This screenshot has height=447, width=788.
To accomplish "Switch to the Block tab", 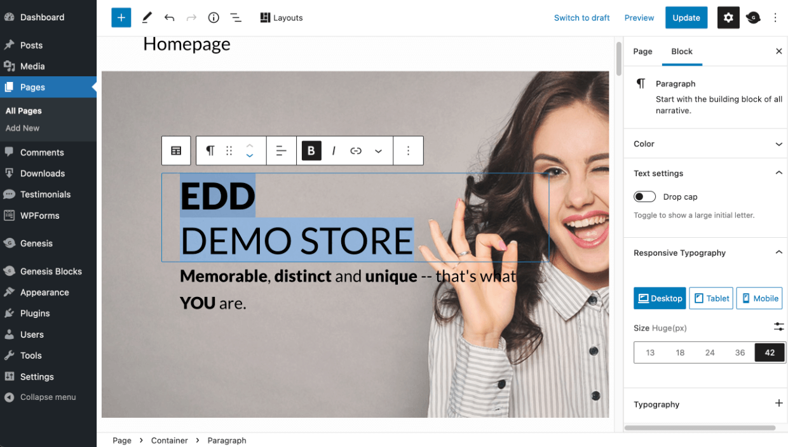I will pyautogui.click(x=682, y=52).
